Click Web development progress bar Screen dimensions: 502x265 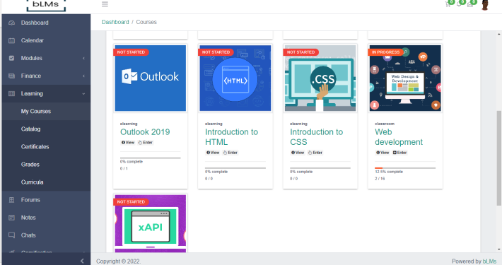(405, 168)
